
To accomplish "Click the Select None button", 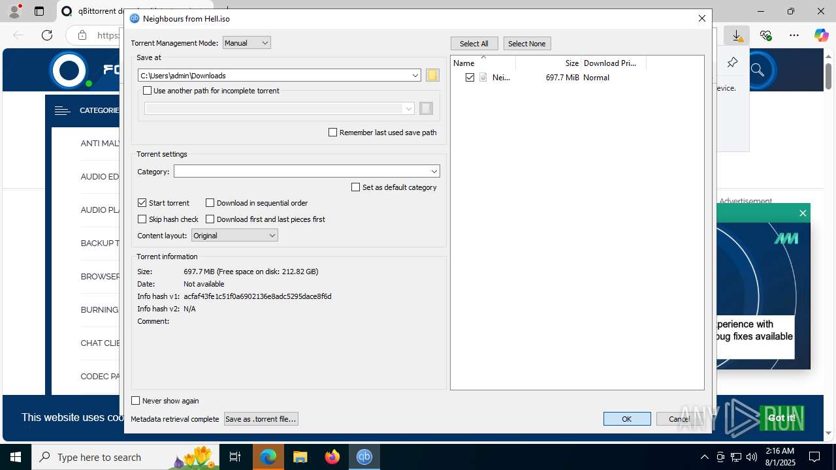I will [x=526, y=43].
